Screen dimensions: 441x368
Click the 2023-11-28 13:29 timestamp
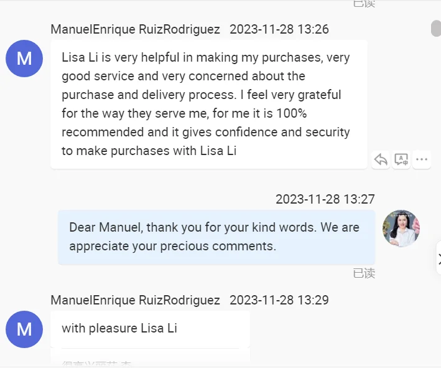[x=279, y=300]
